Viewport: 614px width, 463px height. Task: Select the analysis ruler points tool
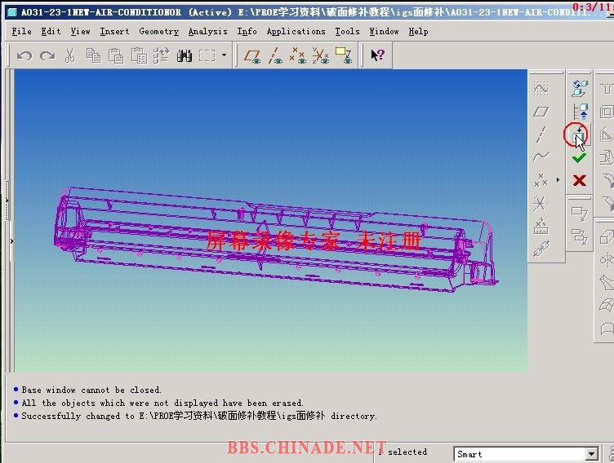(541, 226)
